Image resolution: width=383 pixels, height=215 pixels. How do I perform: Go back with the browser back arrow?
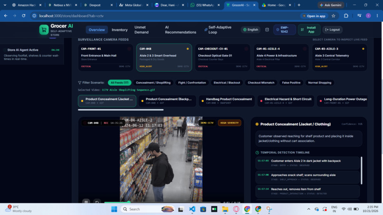click(x=6, y=16)
